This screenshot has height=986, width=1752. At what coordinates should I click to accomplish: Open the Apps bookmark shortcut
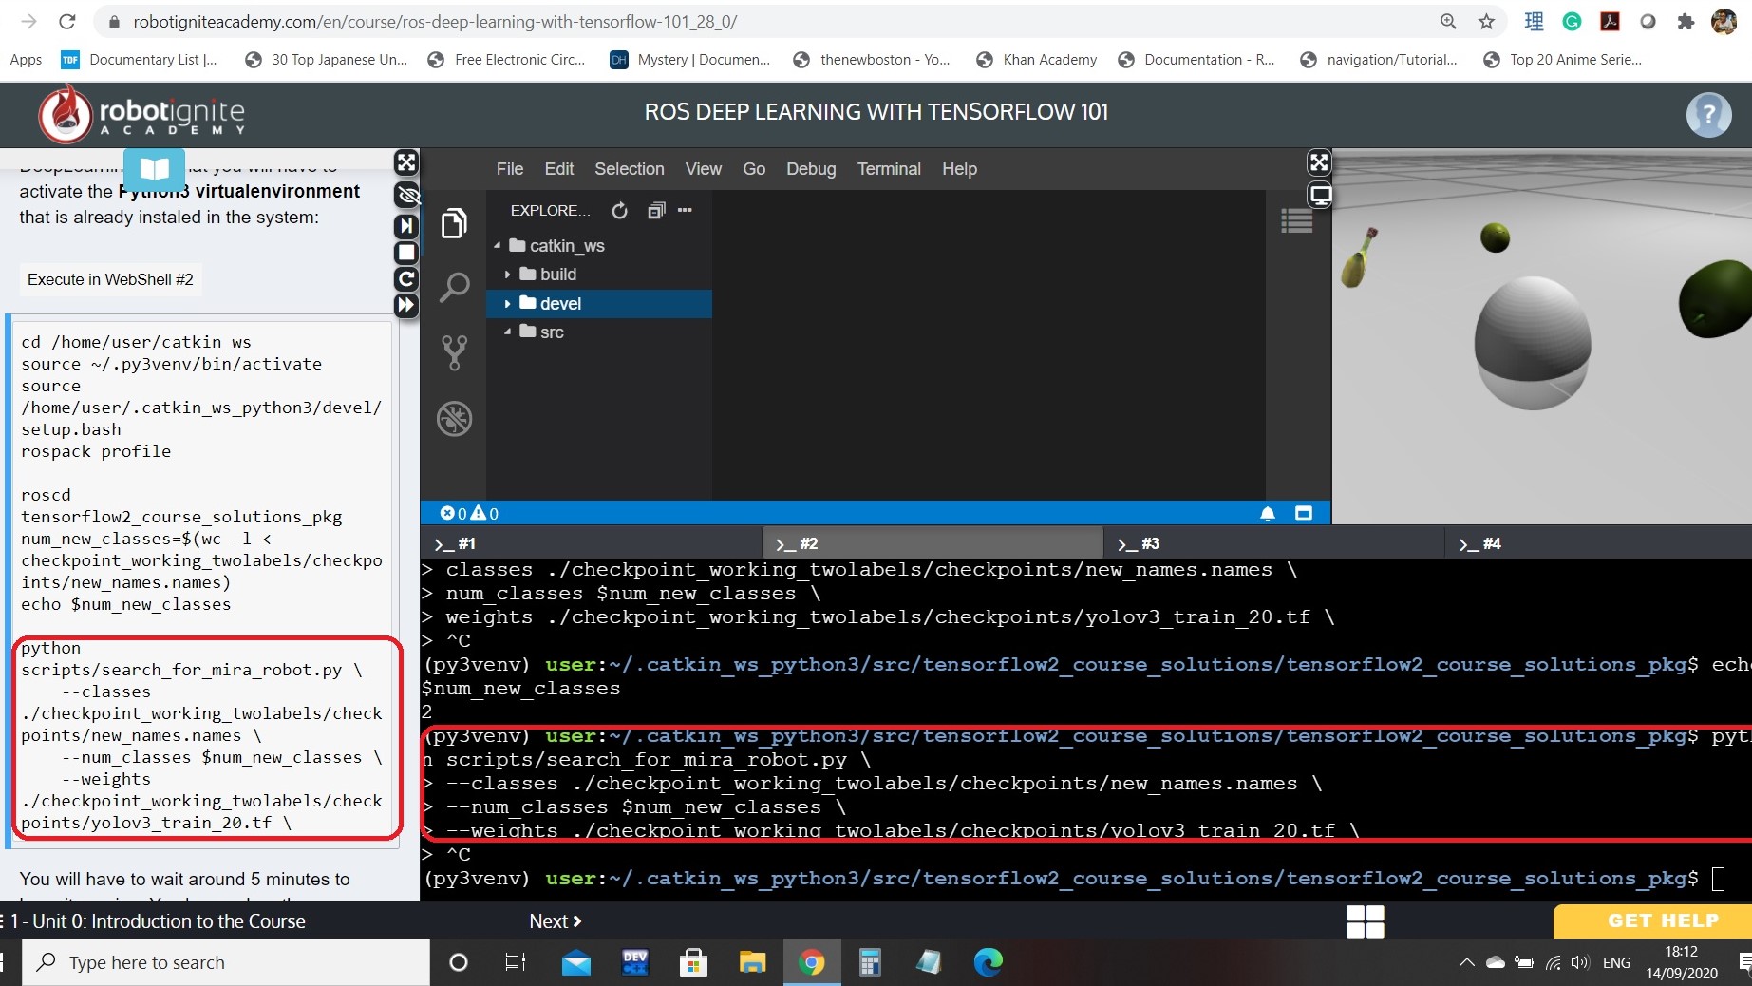pyautogui.click(x=26, y=60)
